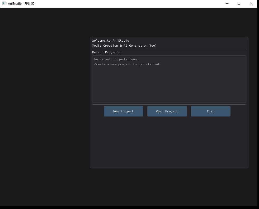Viewport: 259px width, 209px height.
Task: Close the AniStudio window
Action: (251, 3)
